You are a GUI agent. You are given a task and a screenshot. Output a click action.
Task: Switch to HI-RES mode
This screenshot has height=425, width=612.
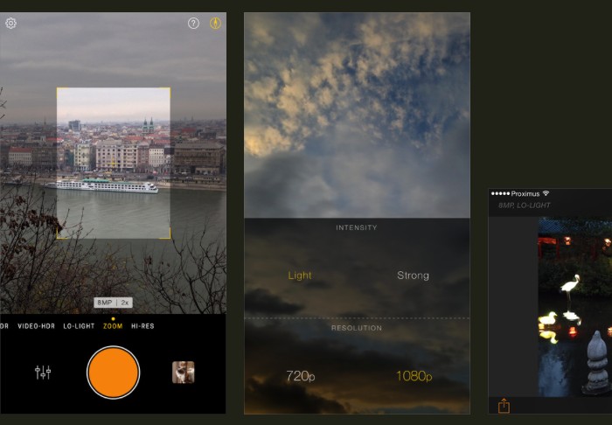143,326
